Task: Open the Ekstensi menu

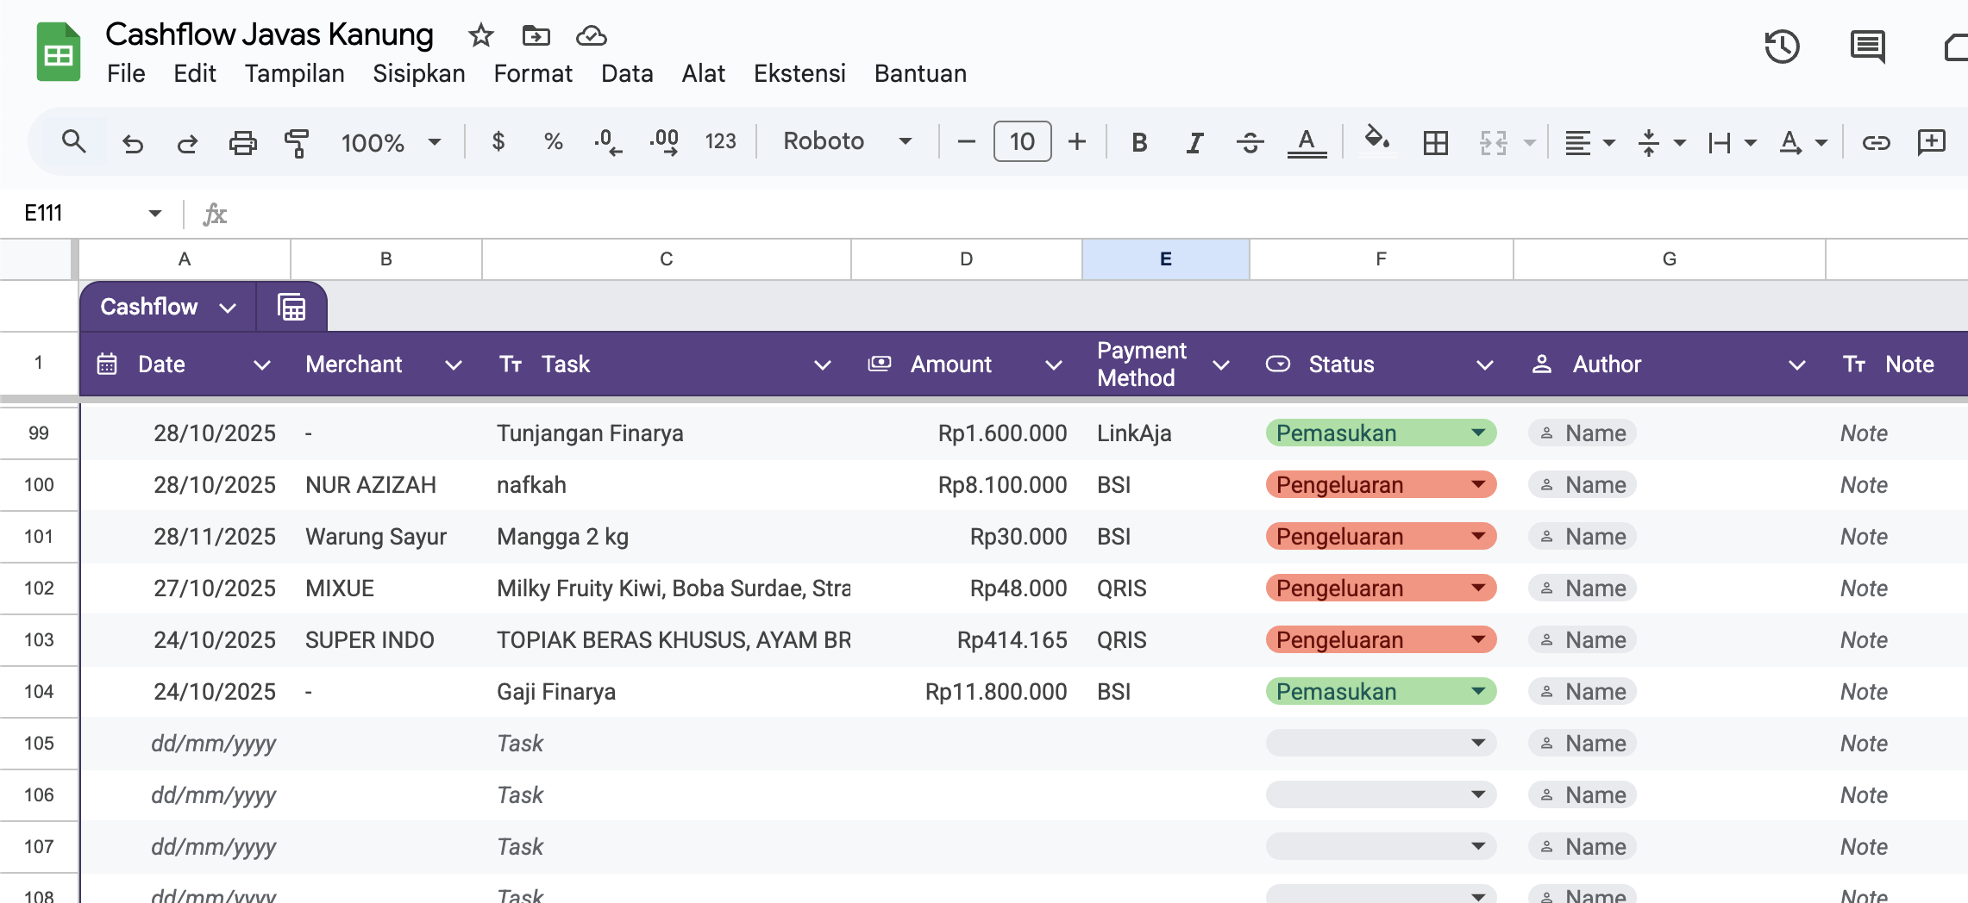Action: tap(799, 73)
